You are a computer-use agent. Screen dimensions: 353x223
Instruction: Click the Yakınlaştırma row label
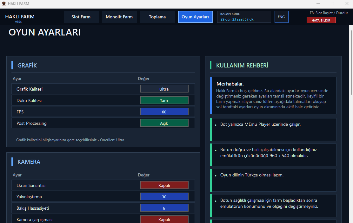[x=29, y=197]
